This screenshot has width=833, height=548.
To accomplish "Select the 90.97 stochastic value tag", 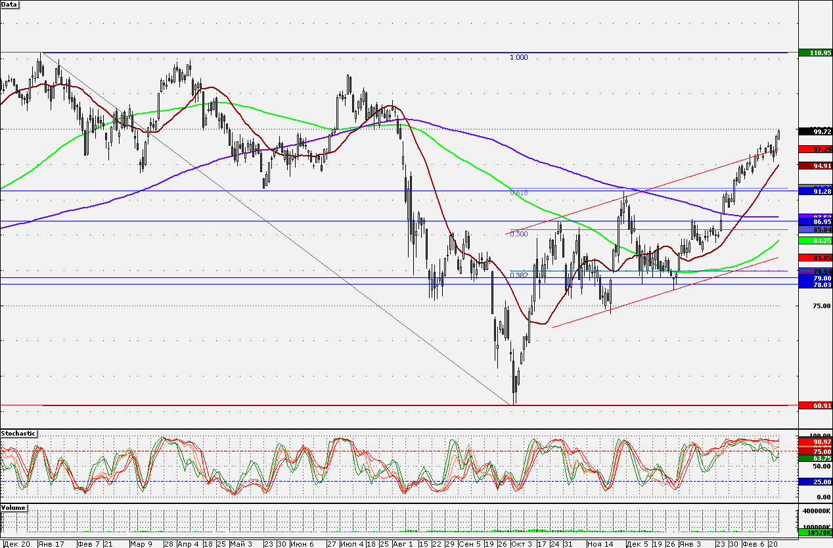I will point(815,444).
